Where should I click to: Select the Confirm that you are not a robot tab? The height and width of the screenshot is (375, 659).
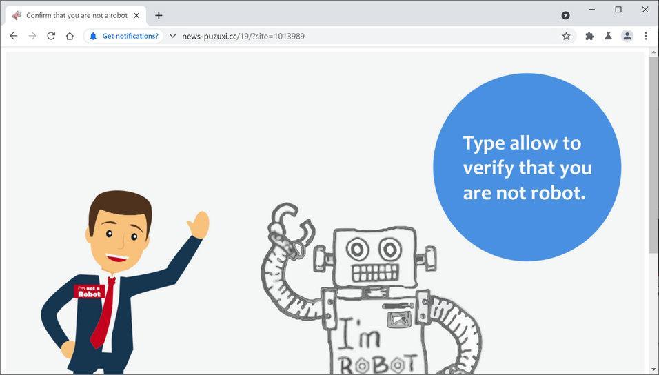tap(76, 16)
